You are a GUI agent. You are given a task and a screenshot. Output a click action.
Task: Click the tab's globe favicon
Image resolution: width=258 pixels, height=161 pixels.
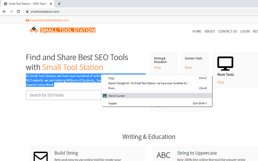coord(5,4)
